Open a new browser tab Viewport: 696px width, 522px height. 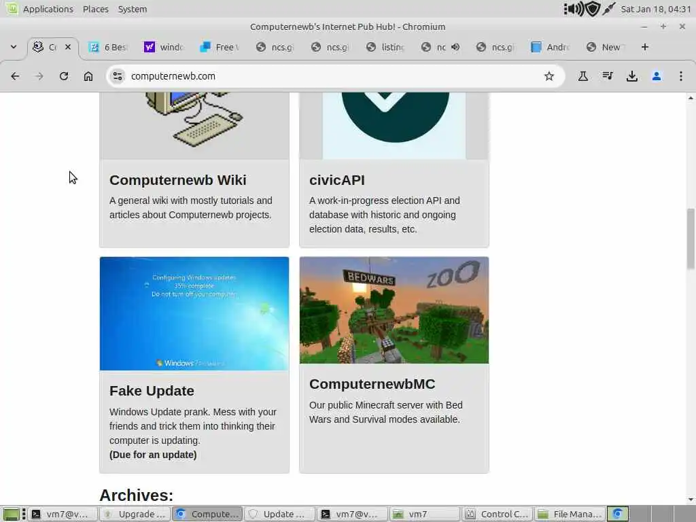coord(645,47)
